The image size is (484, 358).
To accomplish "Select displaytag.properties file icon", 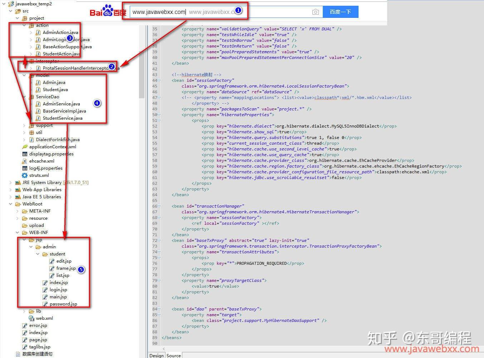I will 25,154.
